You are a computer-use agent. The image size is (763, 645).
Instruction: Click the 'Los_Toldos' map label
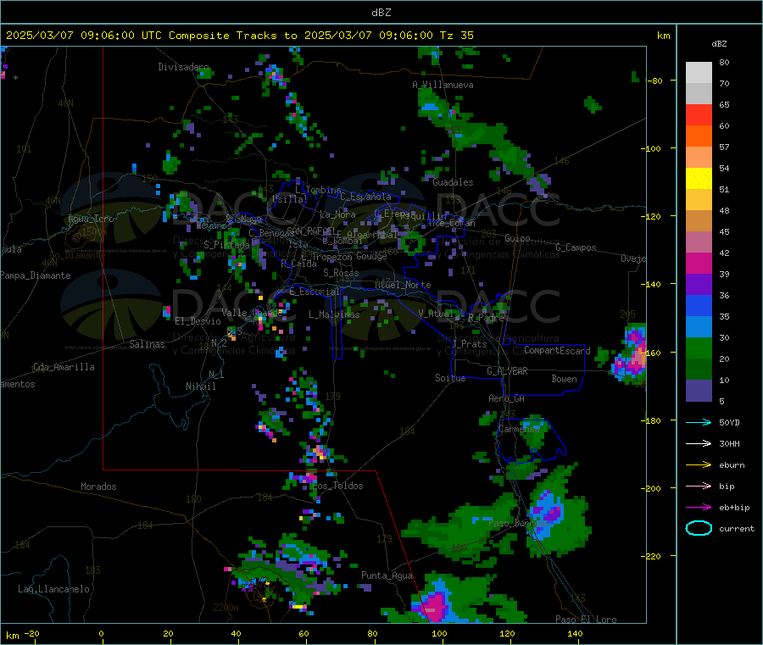(x=337, y=486)
